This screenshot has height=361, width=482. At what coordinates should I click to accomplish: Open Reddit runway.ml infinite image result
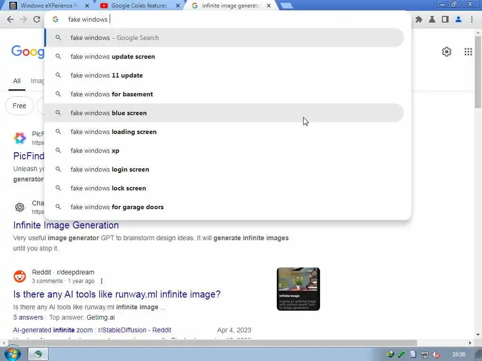pyautogui.click(x=117, y=294)
